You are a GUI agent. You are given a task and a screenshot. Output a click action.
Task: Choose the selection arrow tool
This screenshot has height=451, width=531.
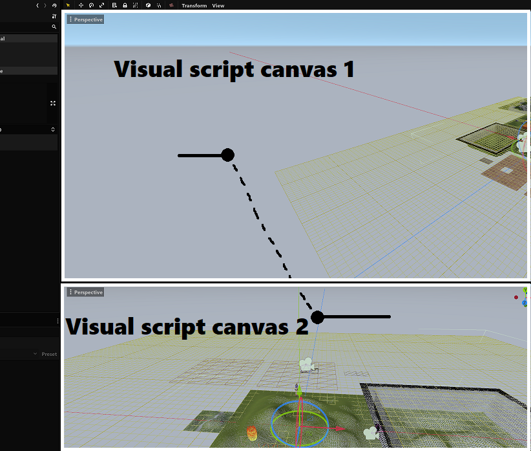coord(68,5)
